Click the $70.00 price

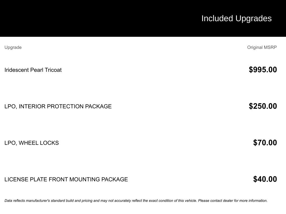point(265,143)
